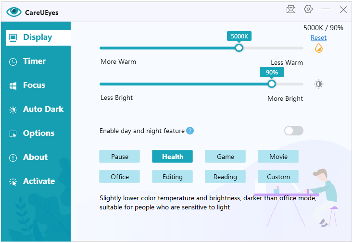Image resolution: width=353 pixels, height=243 pixels.
Task: Open the About section
Action: [35, 157]
